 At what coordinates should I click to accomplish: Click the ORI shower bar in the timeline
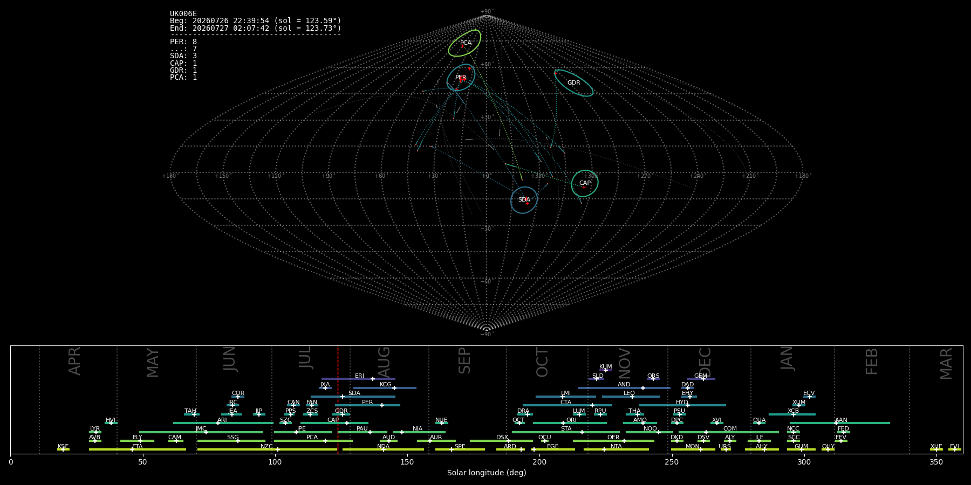point(570,423)
